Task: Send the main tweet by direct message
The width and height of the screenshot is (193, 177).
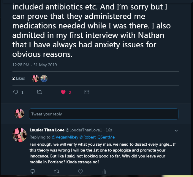Action: [x=87, y=92]
